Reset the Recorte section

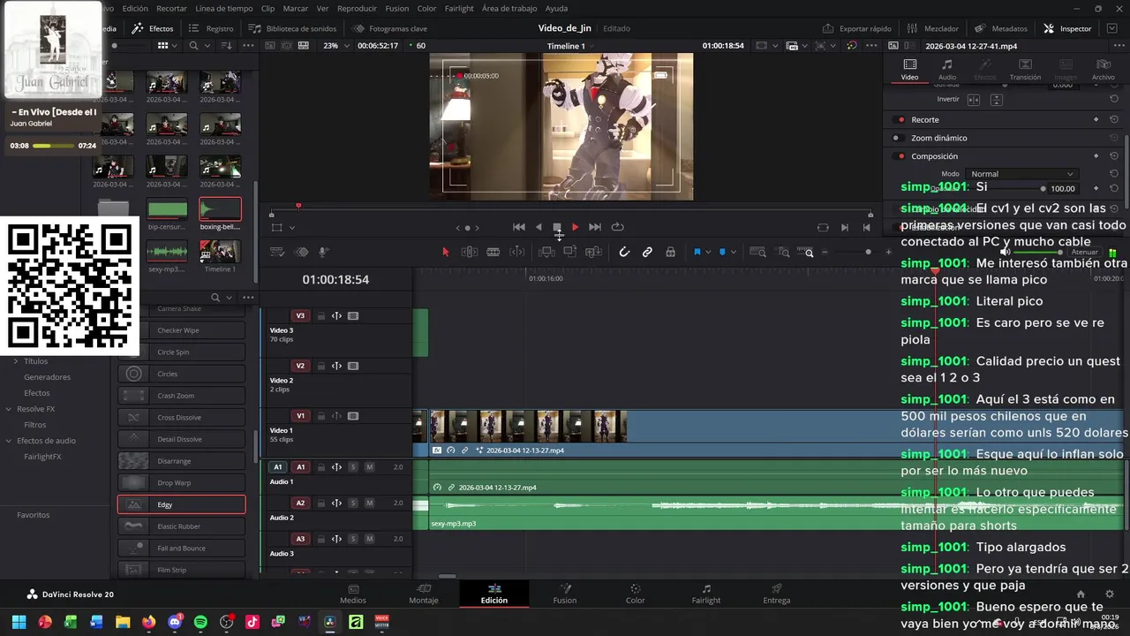coord(1114,119)
